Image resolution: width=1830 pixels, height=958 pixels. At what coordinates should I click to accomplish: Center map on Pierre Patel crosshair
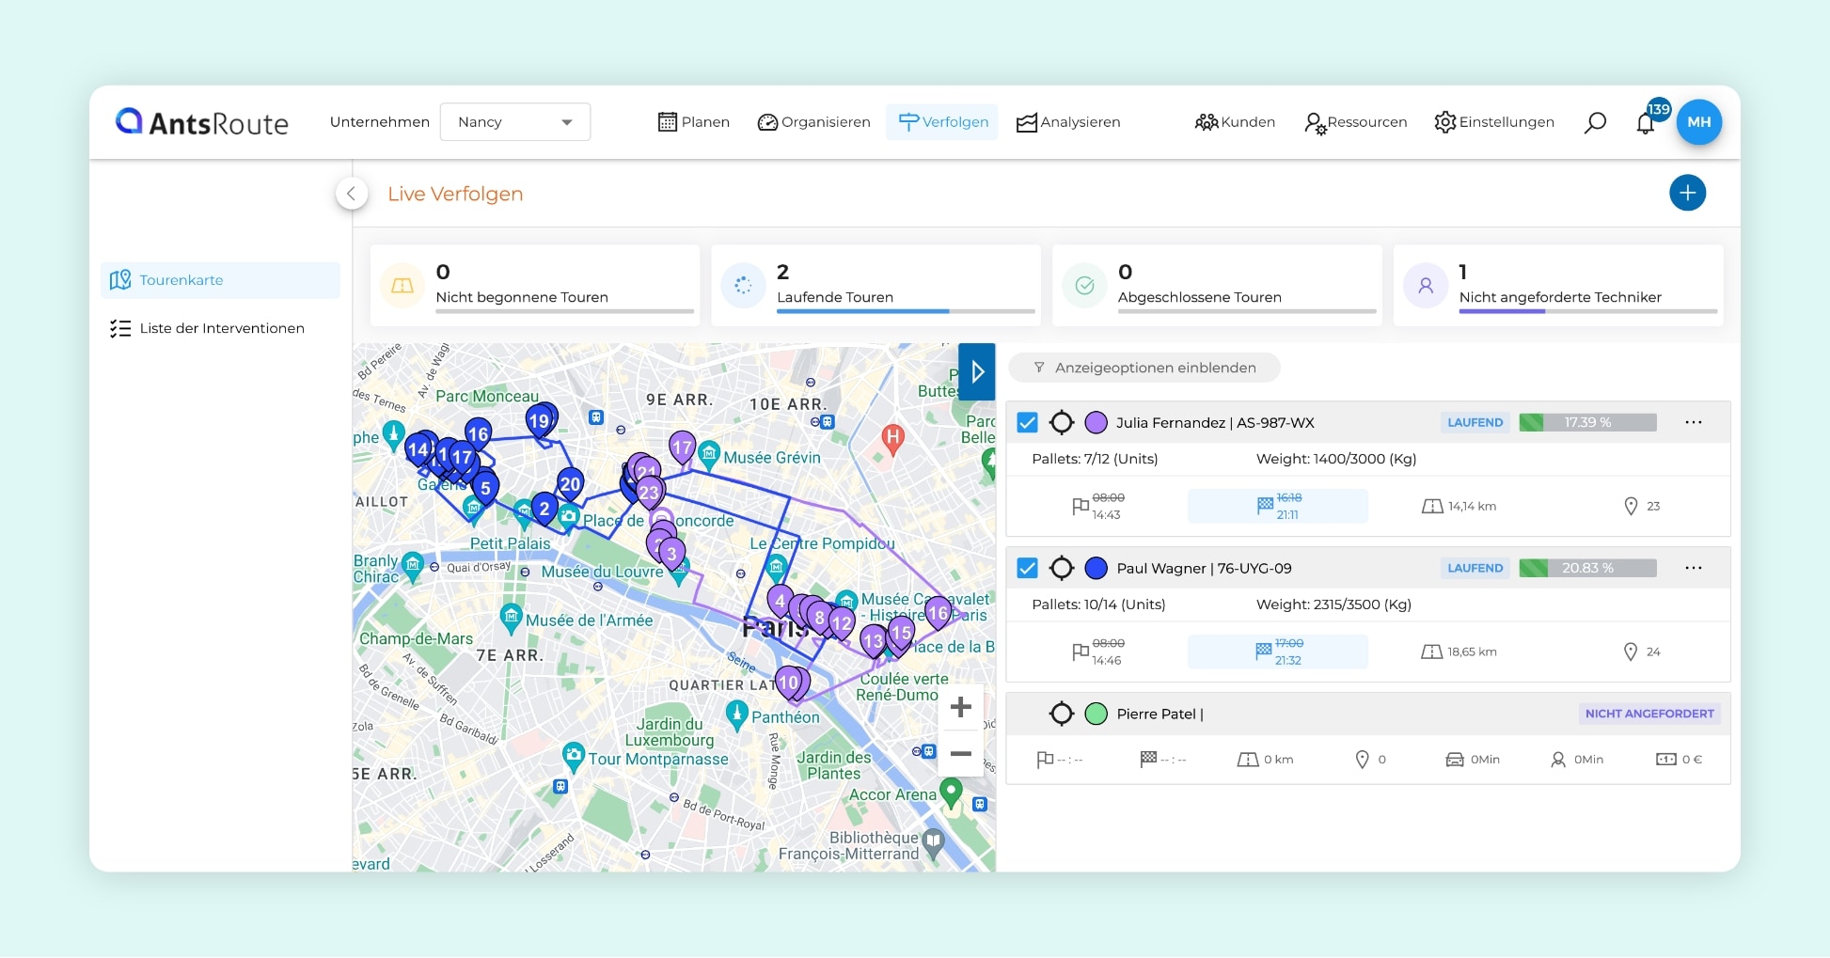coord(1062,715)
